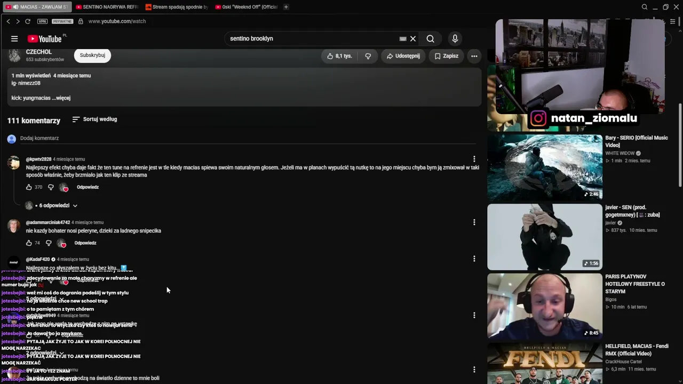683x384 pixels.
Task: Open @KadaF420 username link
Action: (x=38, y=259)
